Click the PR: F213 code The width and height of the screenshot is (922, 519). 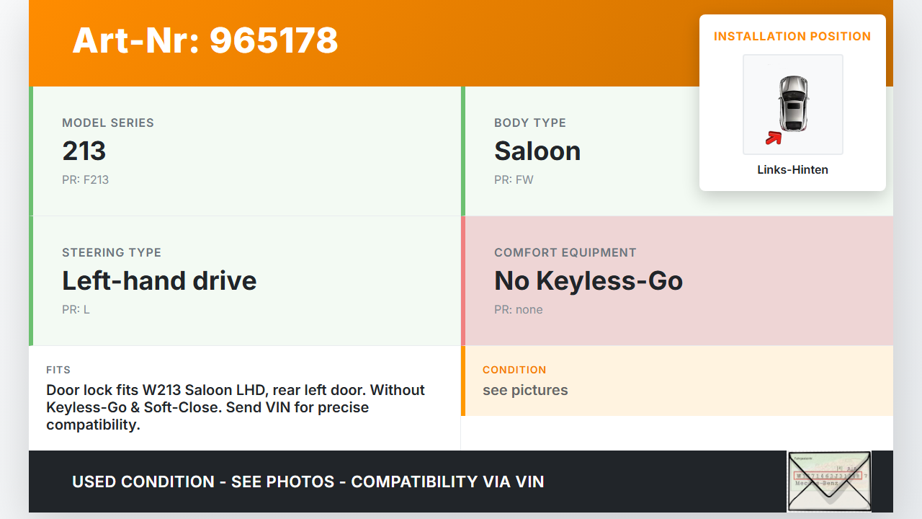tap(85, 179)
